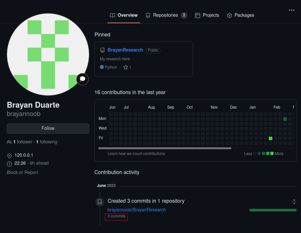Click the contribution graph horizontal scrollbar
This screenshot has width=301, height=233.
(x=165, y=148)
